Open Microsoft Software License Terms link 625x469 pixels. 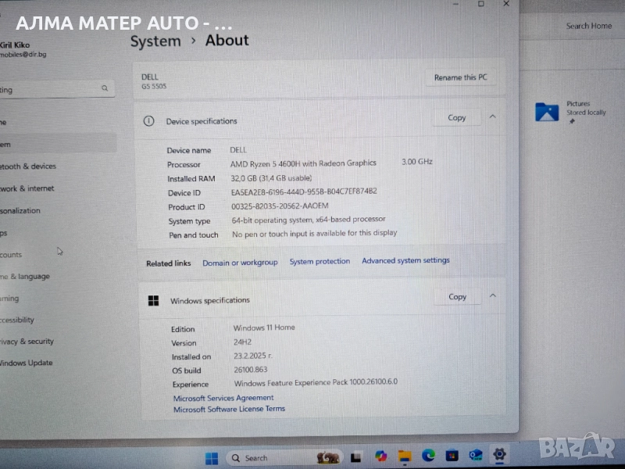coord(229,409)
